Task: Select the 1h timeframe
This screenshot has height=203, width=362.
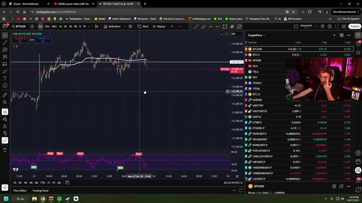Action: pyautogui.click(x=60, y=26)
